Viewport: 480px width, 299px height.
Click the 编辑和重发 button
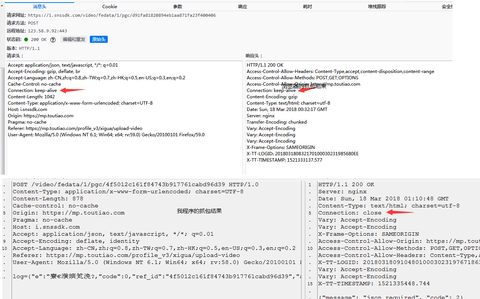click(74, 39)
